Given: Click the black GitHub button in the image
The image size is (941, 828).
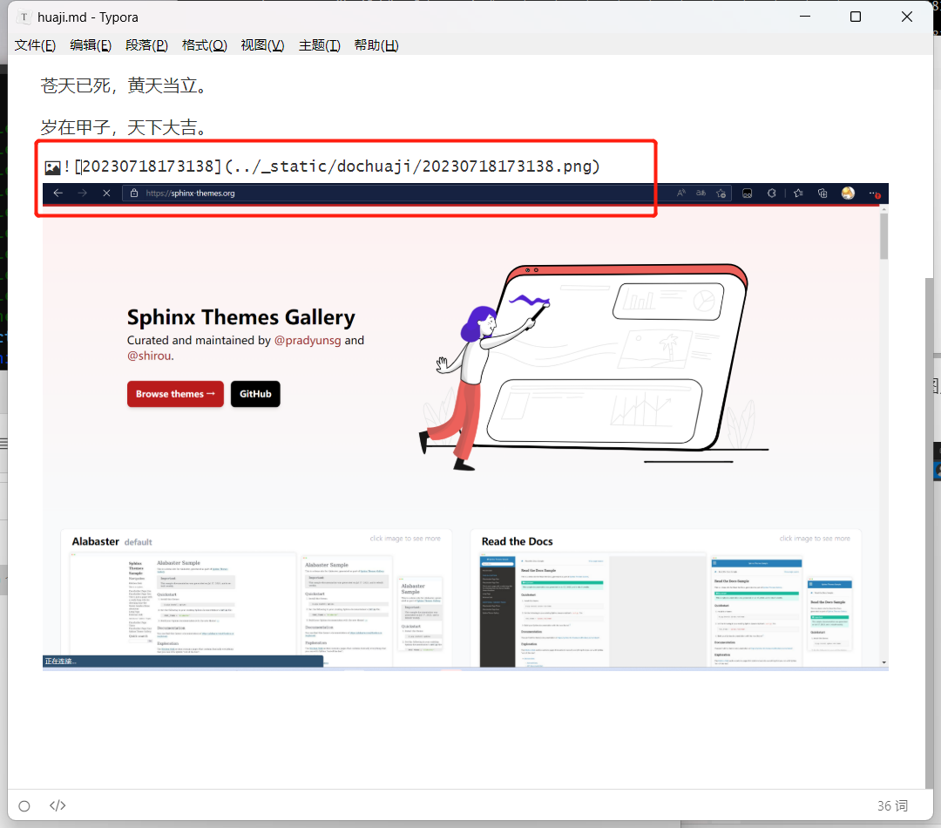Looking at the screenshot, I should pyautogui.click(x=255, y=394).
